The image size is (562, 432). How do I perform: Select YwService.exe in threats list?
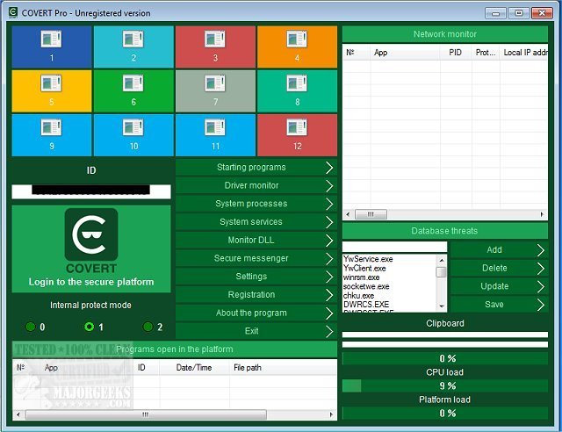tap(368, 259)
